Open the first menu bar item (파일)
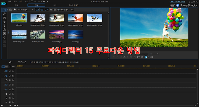The width and height of the screenshot is (199, 107). pos(10,1)
